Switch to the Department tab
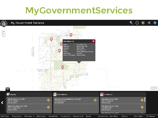Viewport: 158px width, 118px height. [x=79, y=116]
